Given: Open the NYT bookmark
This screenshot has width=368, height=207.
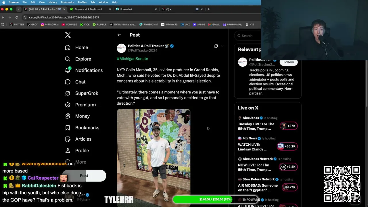Looking at the screenshot, I should click(x=250, y=24).
